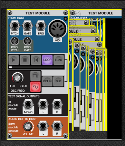Start playback with the play button

pos(13,60)
